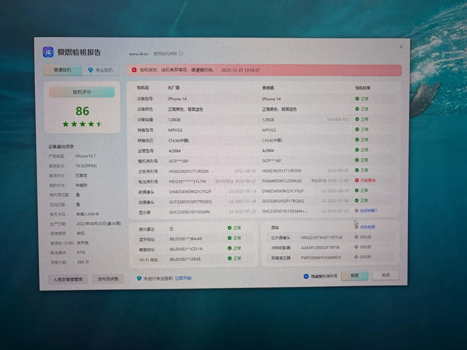Click the red error icon in alert banner

click(x=134, y=70)
